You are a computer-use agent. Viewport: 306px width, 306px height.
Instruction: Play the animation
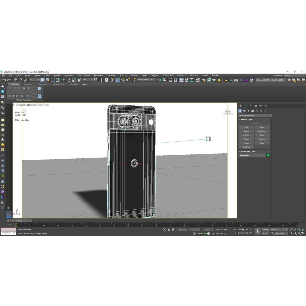(x=243, y=229)
